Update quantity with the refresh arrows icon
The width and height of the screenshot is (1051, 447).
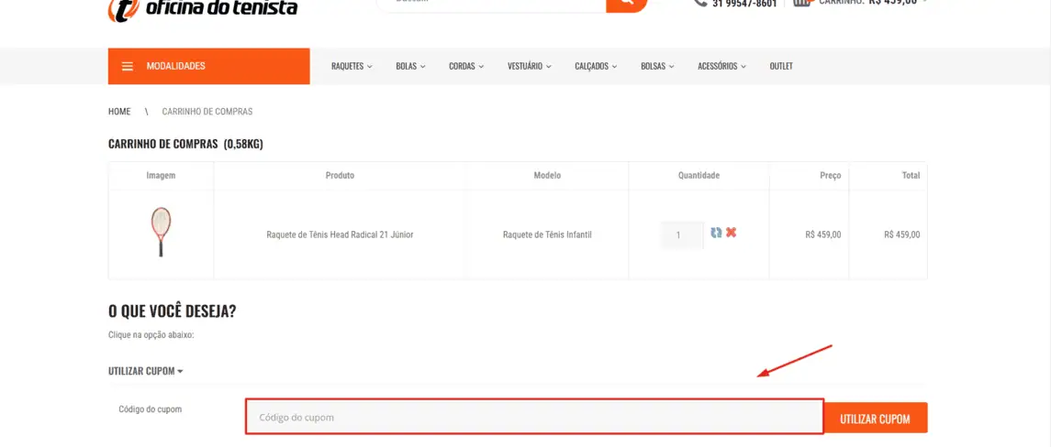(x=717, y=232)
